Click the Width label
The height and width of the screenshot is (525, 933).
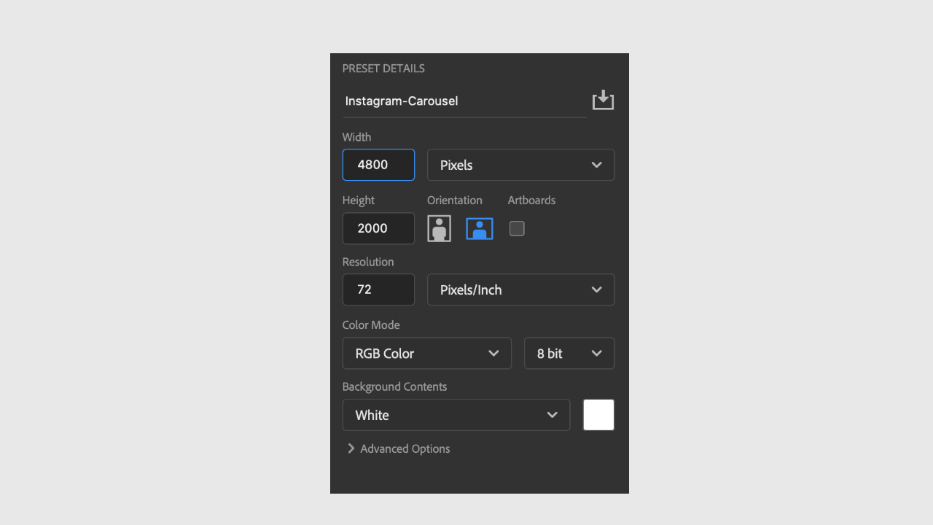(x=356, y=137)
